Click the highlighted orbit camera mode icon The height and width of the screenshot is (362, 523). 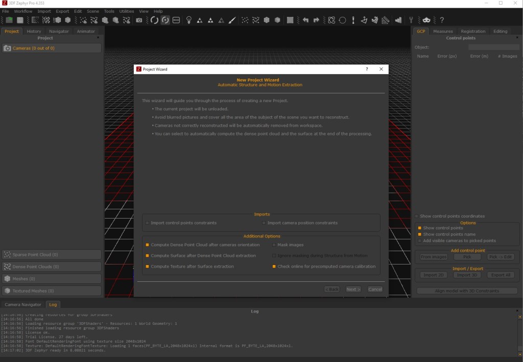point(165,20)
